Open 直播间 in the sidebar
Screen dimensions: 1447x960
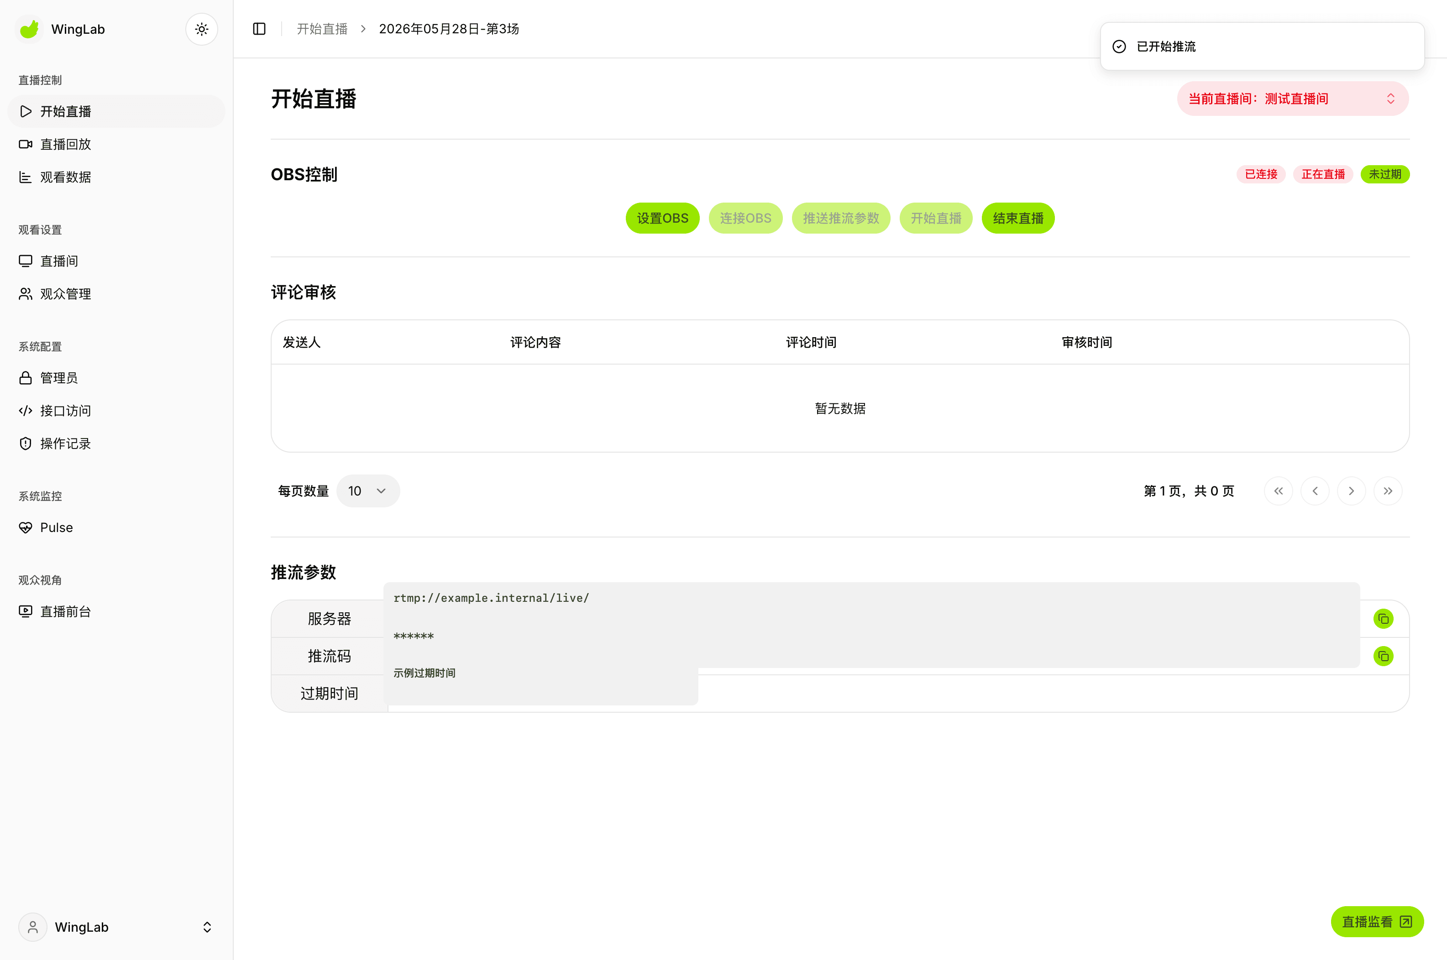(116, 261)
